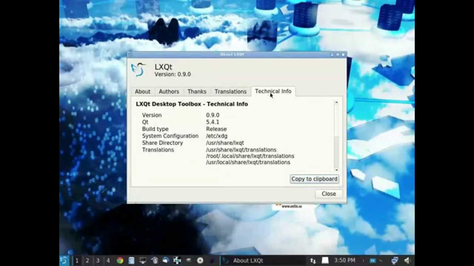474x266 pixels.
Task: Click the LXQt Desktop Toolbox heading
Action: [192, 104]
